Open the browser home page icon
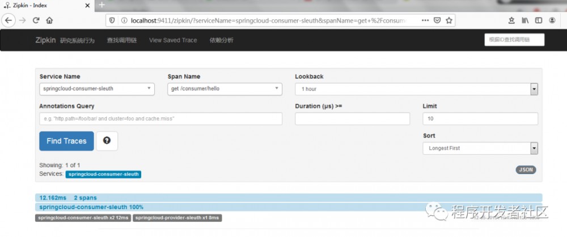Viewport: 567px width, 237px height. pos(49,20)
